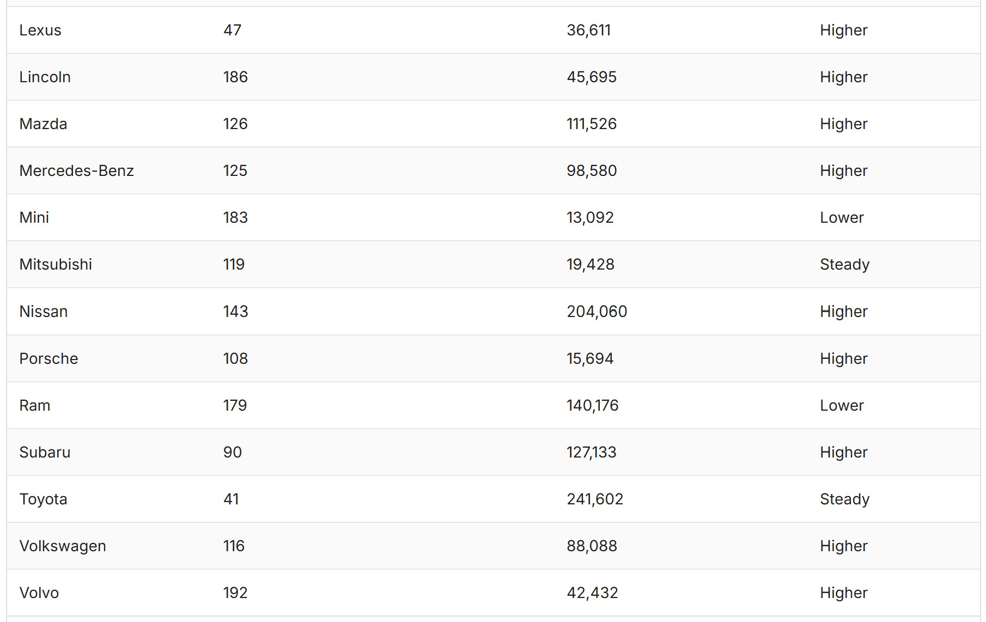Click the Mazda brand name cell

pyautogui.click(x=43, y=124)
